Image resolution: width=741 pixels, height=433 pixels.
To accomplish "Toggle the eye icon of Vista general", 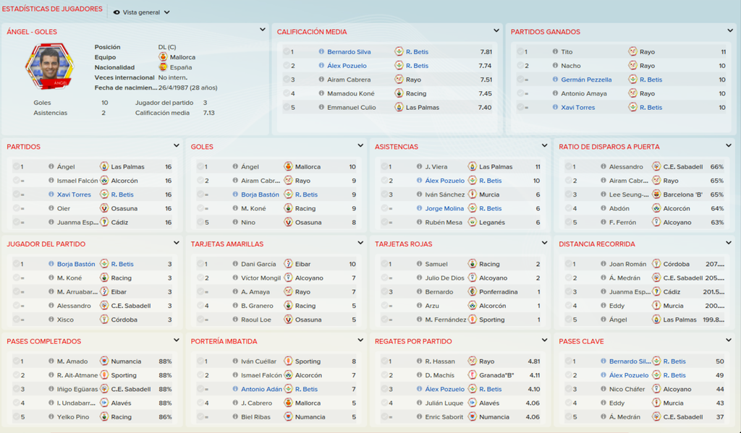I will coord(117,12).
